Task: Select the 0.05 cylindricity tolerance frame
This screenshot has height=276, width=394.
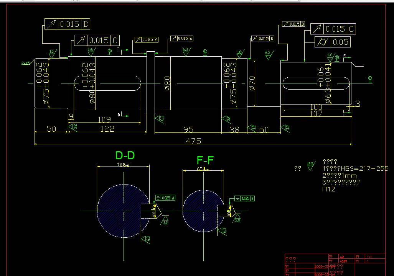Action: tap(333, 42)
